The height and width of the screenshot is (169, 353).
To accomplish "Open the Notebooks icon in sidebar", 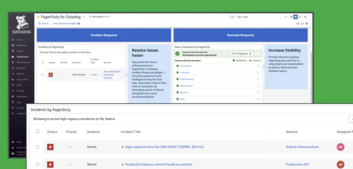I will [13, 97].
